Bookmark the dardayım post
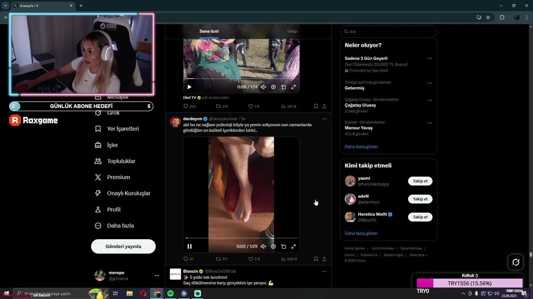533x299 pixels. (x=316, y=259)
